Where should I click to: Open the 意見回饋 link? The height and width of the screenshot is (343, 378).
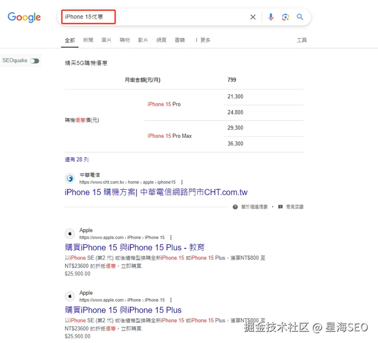295,207
